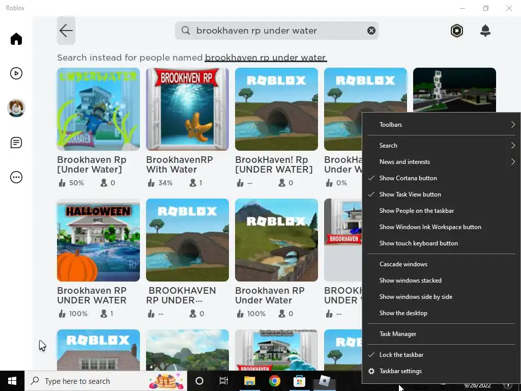This screenshot has width=521, height=391.
Task: Click the pancake search highlight in taskbar
Action: point(166,381)
